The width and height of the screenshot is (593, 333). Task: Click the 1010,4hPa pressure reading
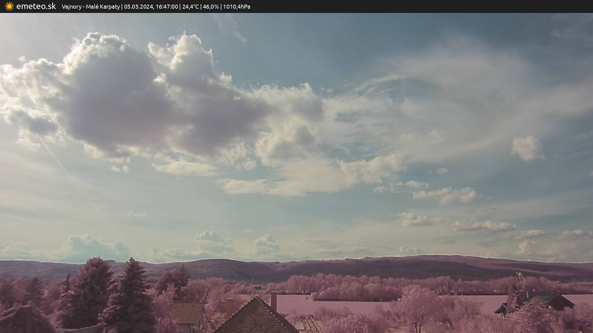coord(237,7)
